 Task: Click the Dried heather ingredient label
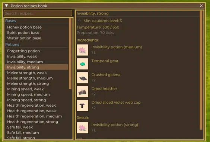104,88
